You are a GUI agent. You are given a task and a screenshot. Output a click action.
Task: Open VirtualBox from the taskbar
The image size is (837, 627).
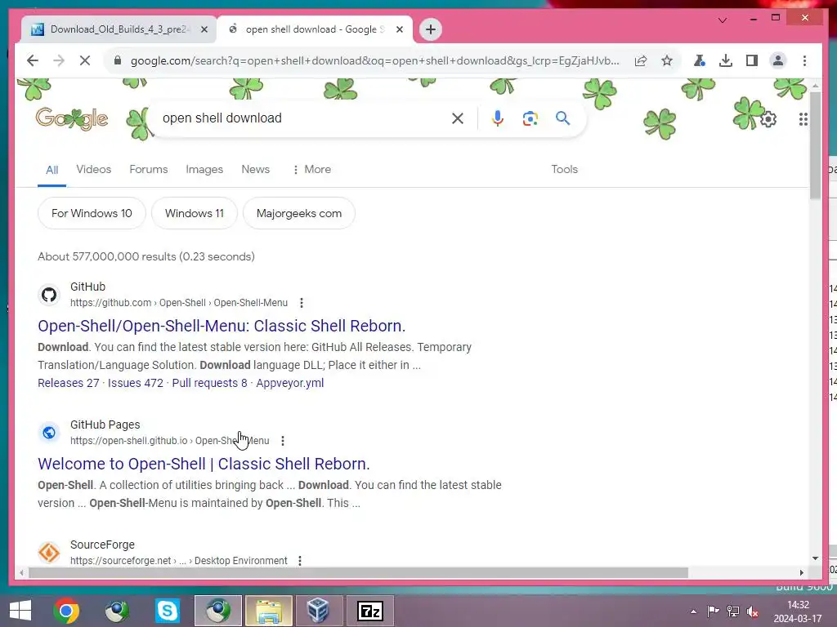(318, 611)
